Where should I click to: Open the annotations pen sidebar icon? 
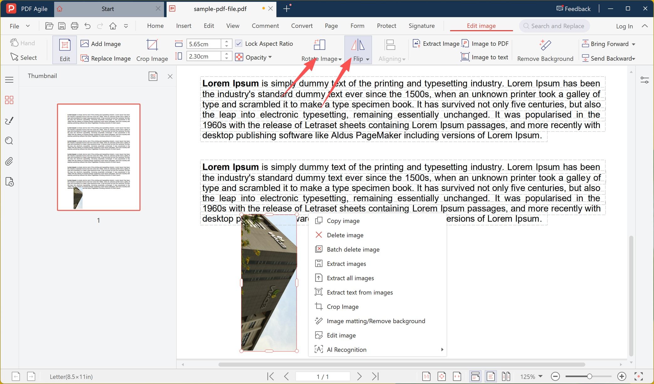point(9,121)
